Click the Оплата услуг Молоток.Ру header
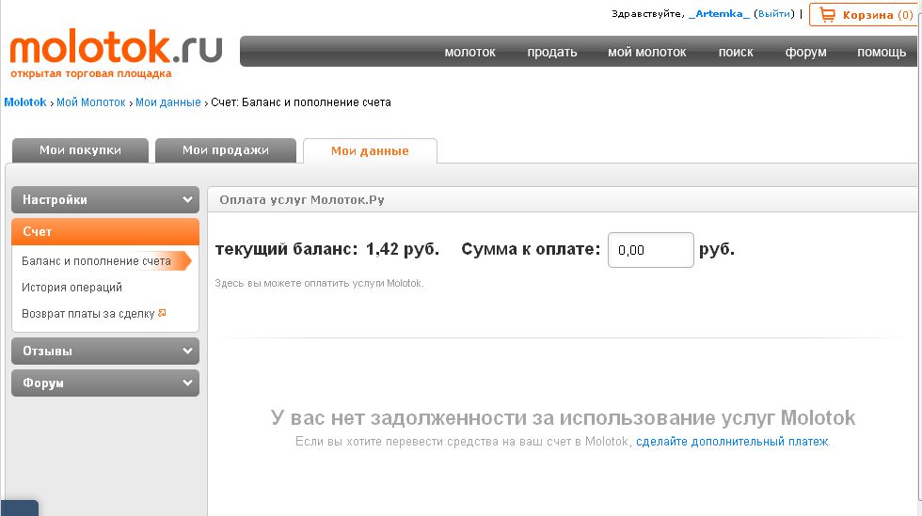922x516 pixels. tap(302, 200)
